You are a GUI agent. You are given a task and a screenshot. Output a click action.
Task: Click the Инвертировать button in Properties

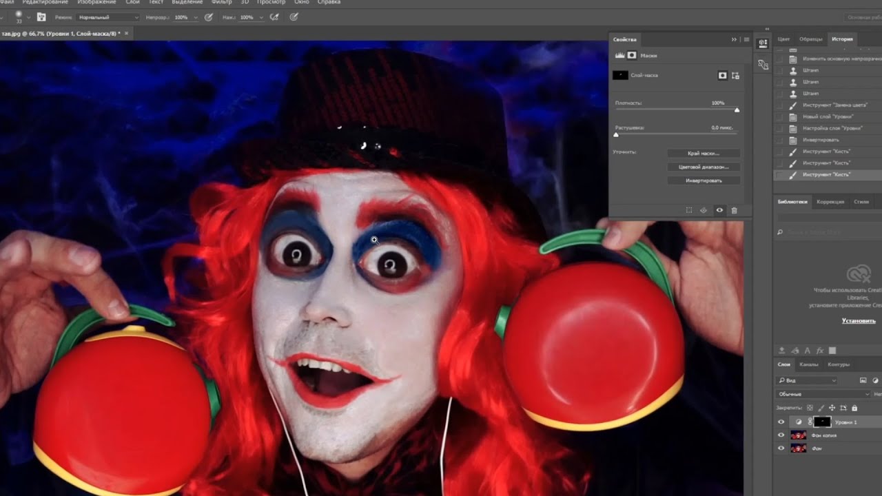click(704, 180)
